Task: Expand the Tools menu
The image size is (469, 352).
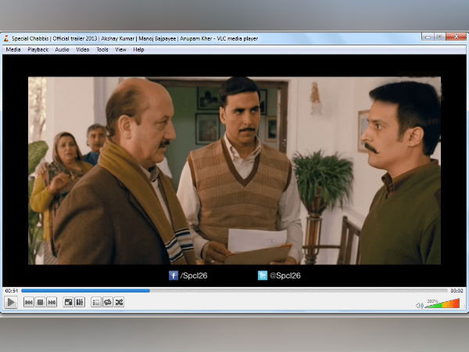Action: coord(102,49)
